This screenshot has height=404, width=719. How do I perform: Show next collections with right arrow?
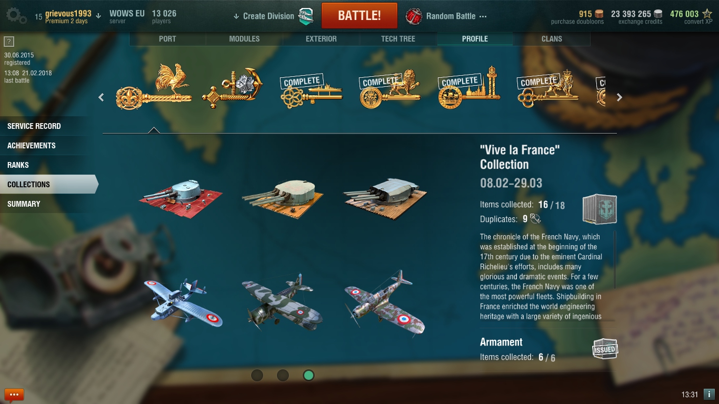(620, 97)
